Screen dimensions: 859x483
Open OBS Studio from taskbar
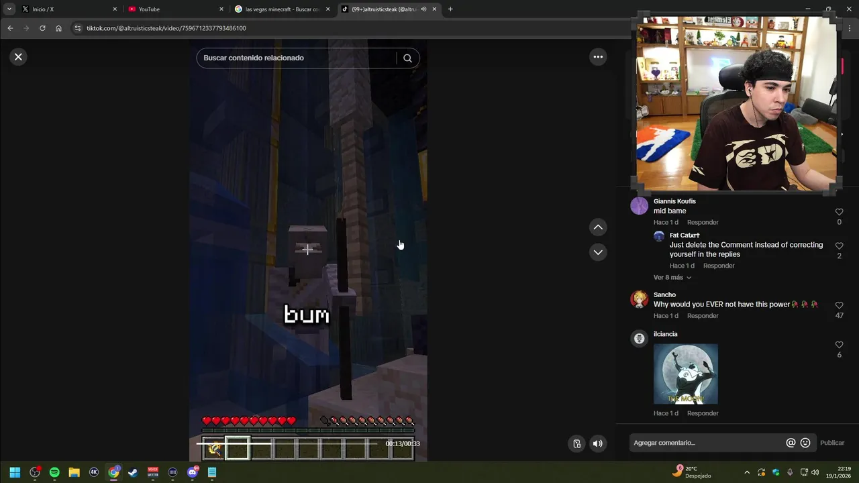pos(35,472)
